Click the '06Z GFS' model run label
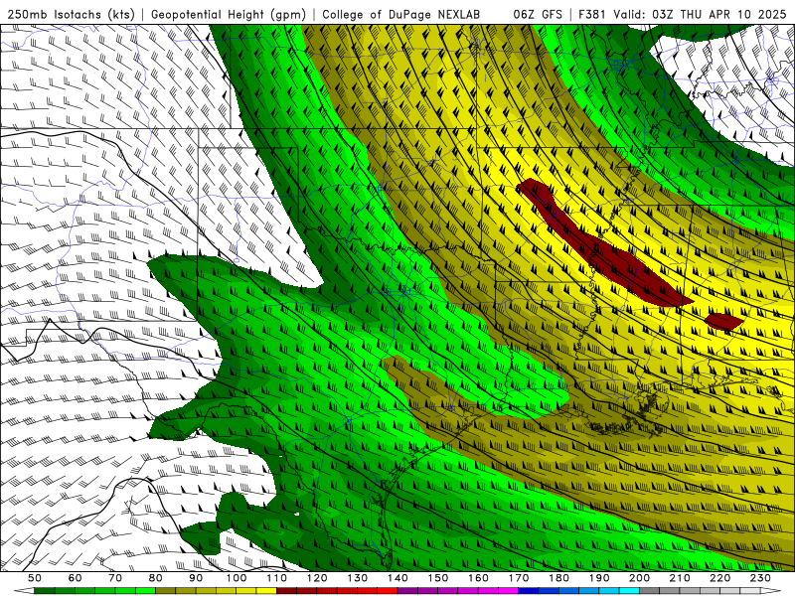 coord(538,14)
